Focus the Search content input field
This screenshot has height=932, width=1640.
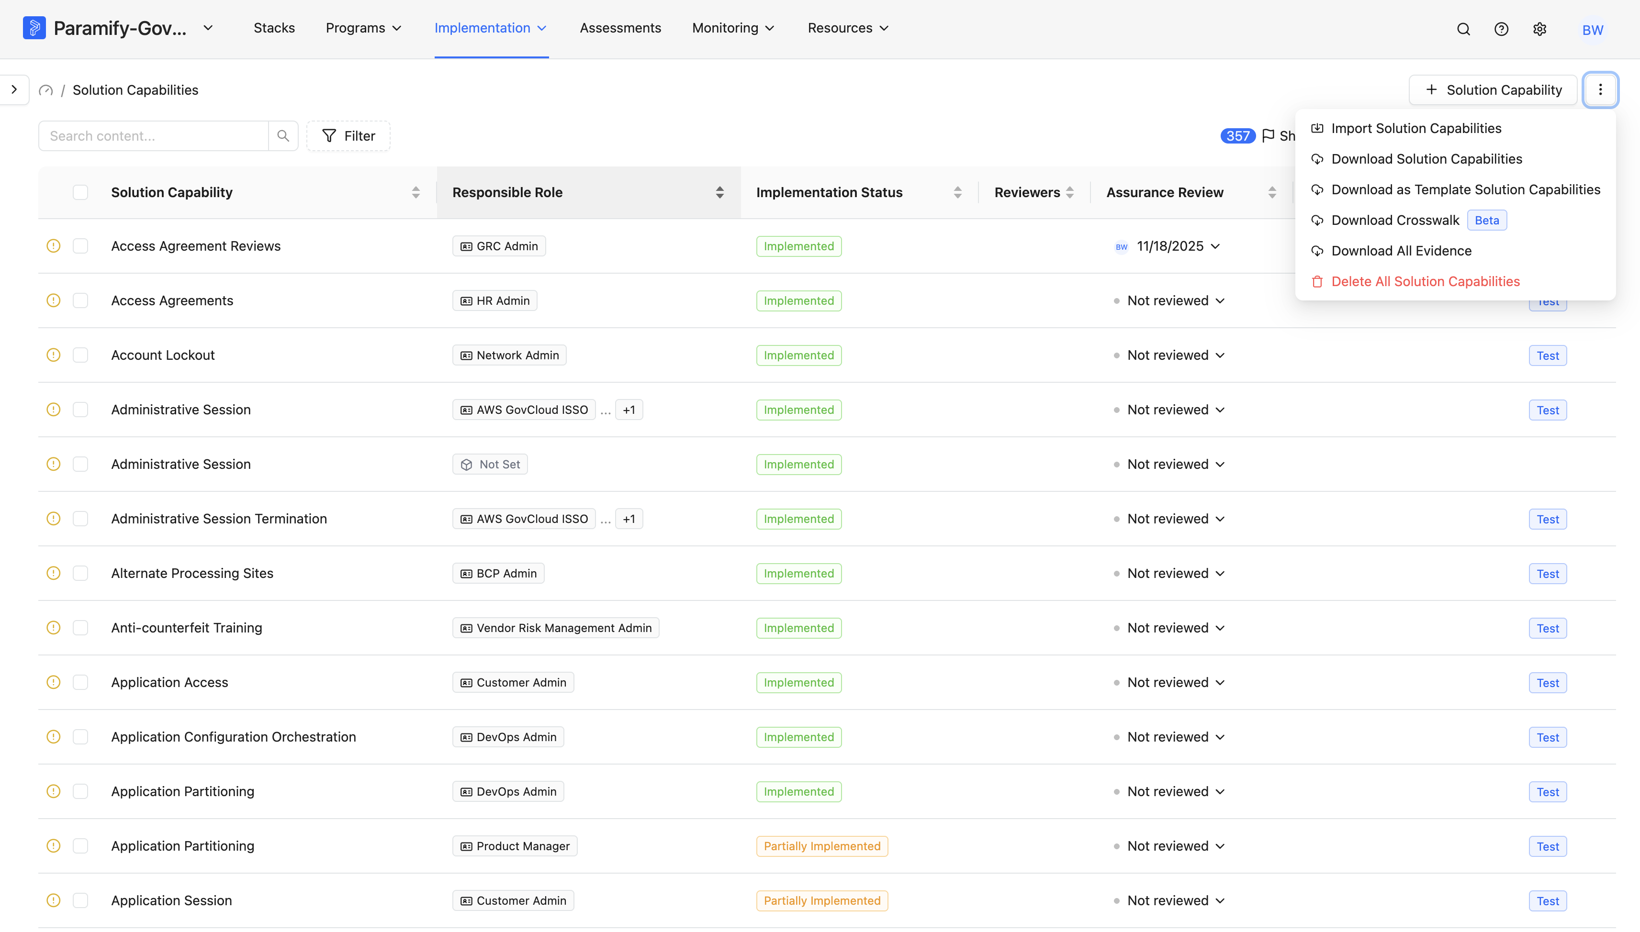click(154, 136)
